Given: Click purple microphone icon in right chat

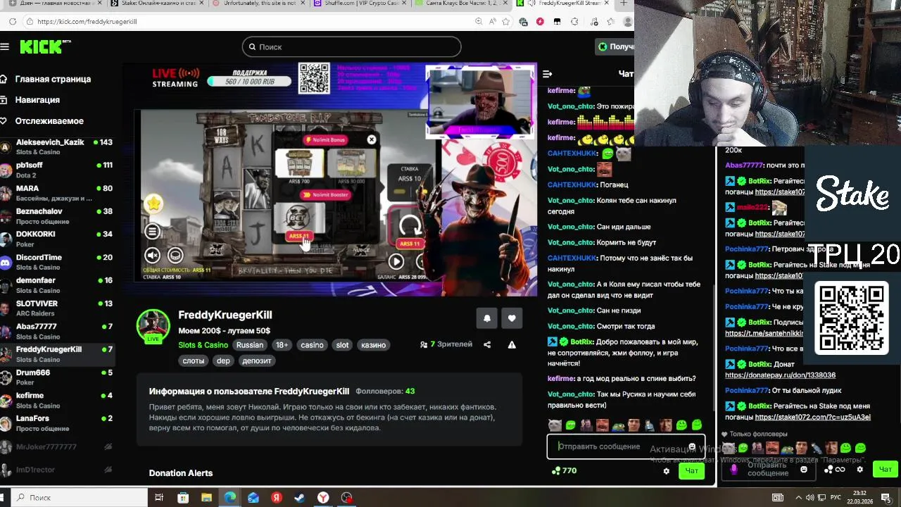Looking at the screenshot, I should pos(733,470).
